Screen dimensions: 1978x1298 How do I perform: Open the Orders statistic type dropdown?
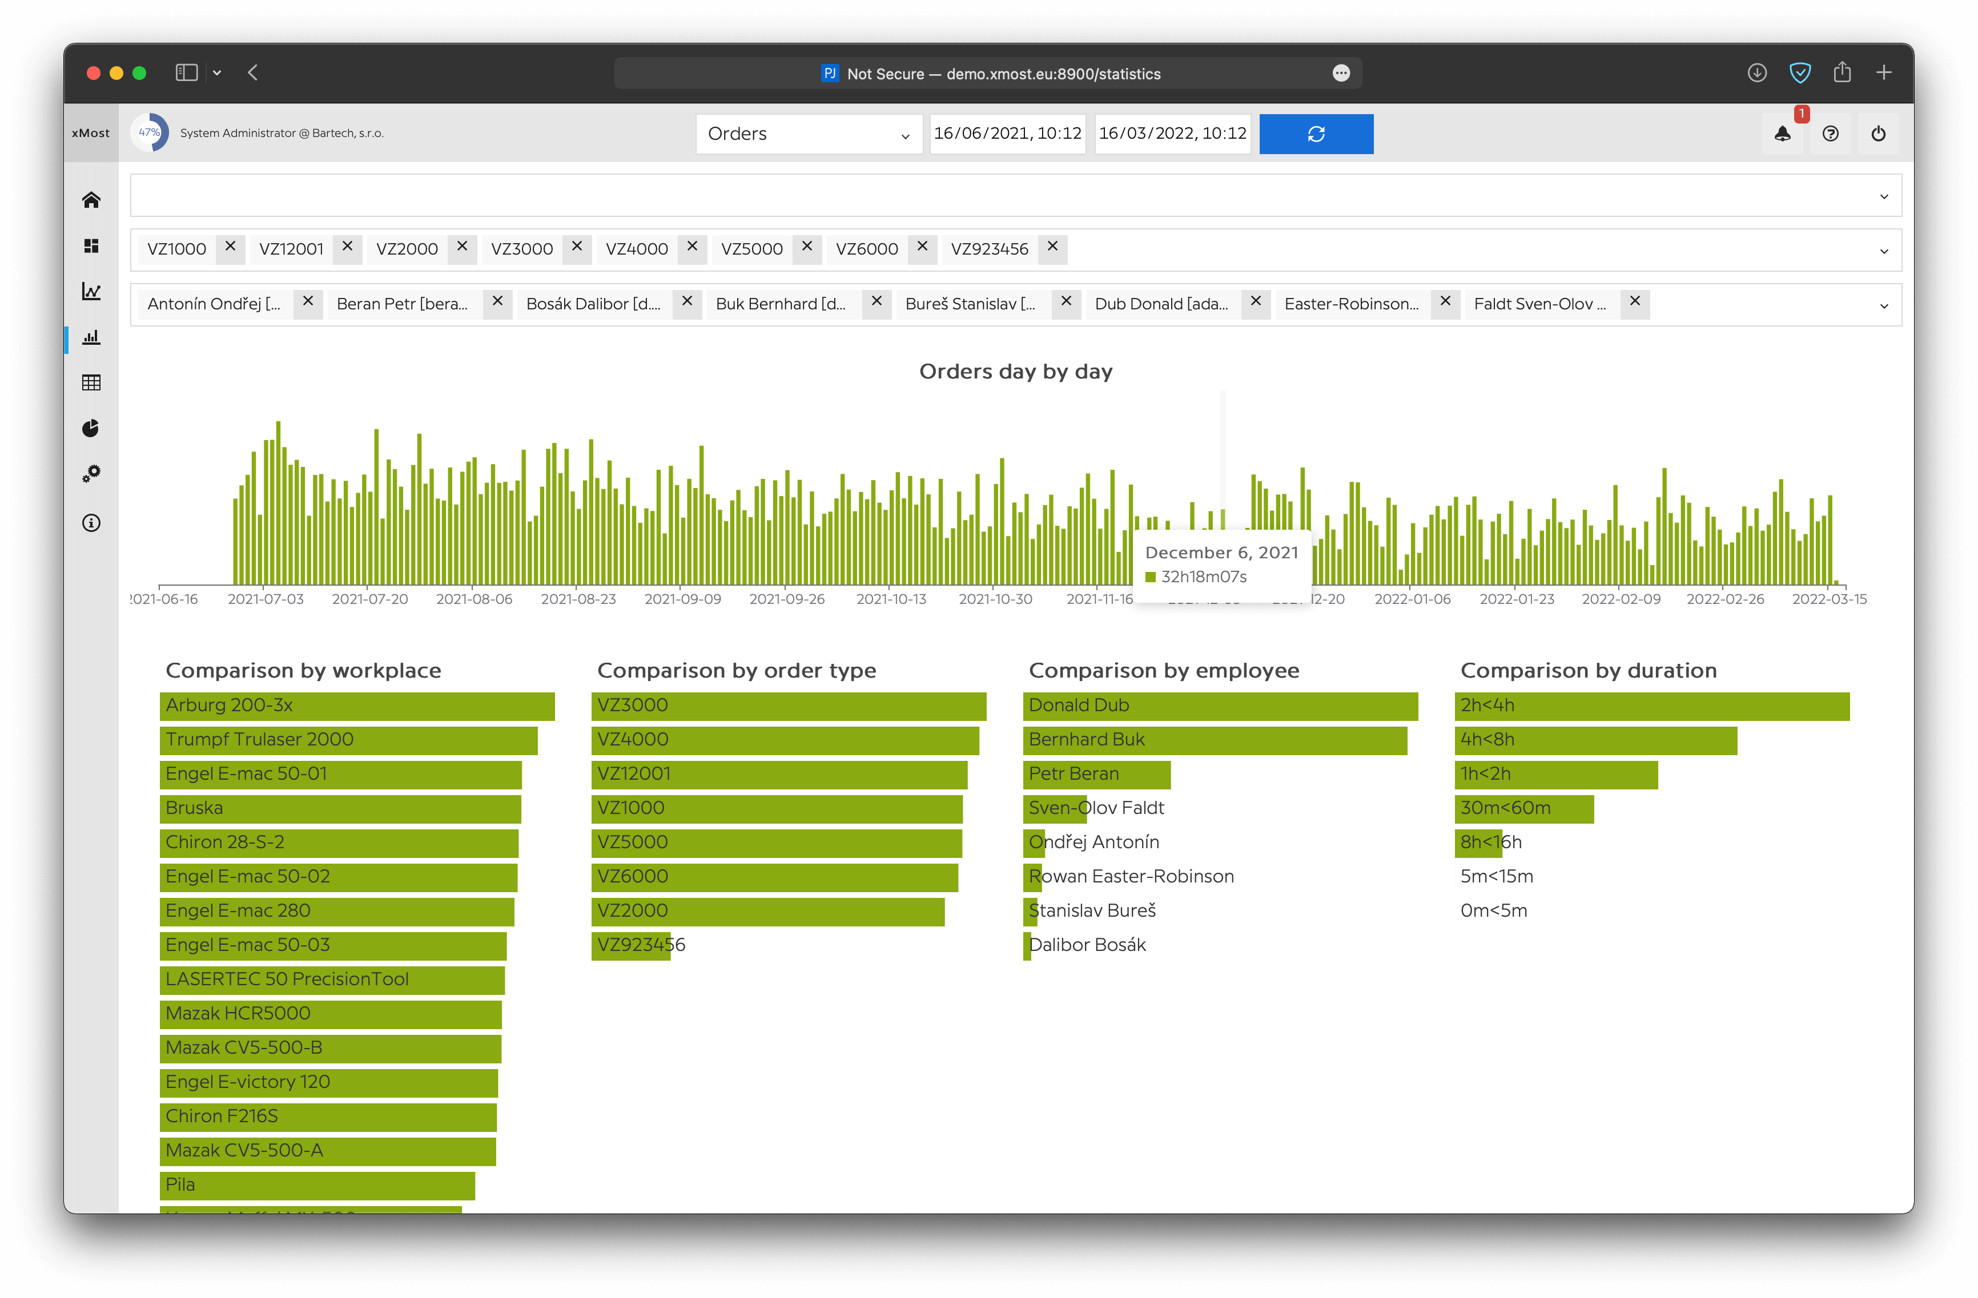[x=809, y=134]
